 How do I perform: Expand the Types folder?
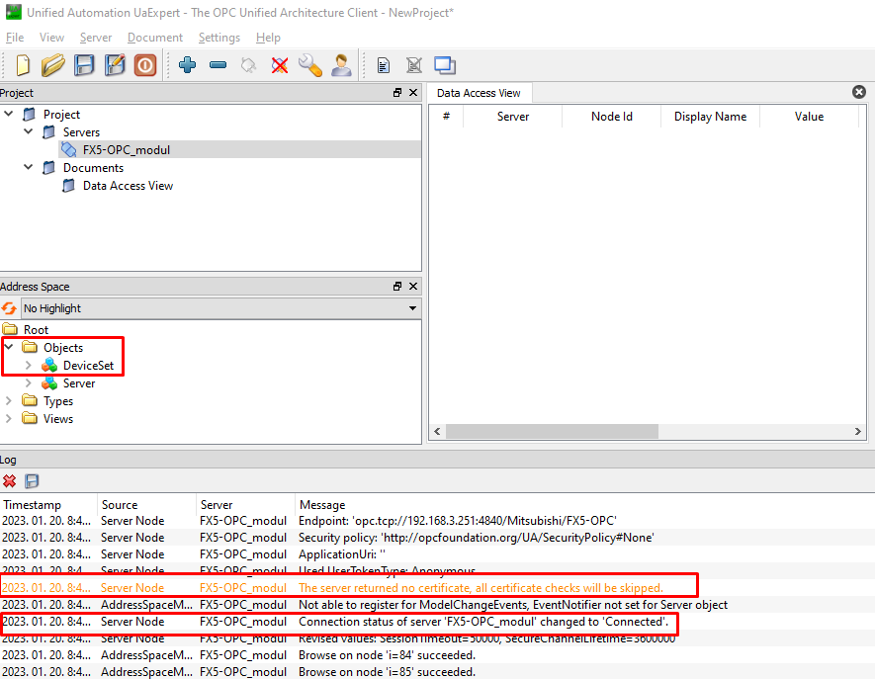tap(9, 400)
